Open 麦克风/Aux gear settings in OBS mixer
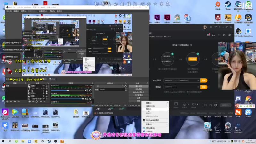256x144 pixels. 90,90
